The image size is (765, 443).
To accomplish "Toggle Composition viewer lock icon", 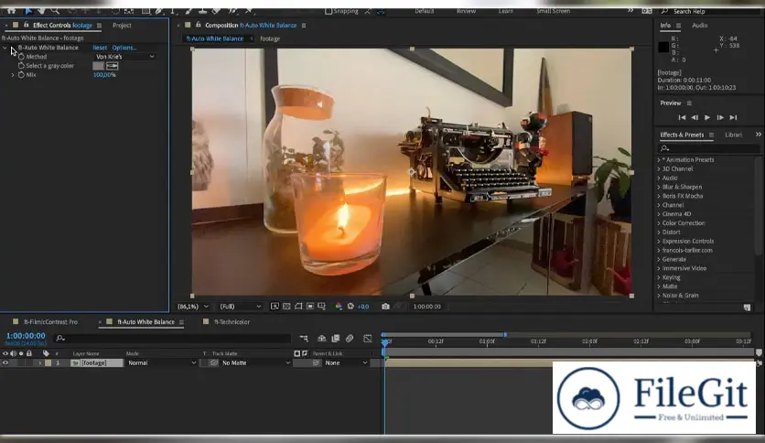I will coord(198,25).
